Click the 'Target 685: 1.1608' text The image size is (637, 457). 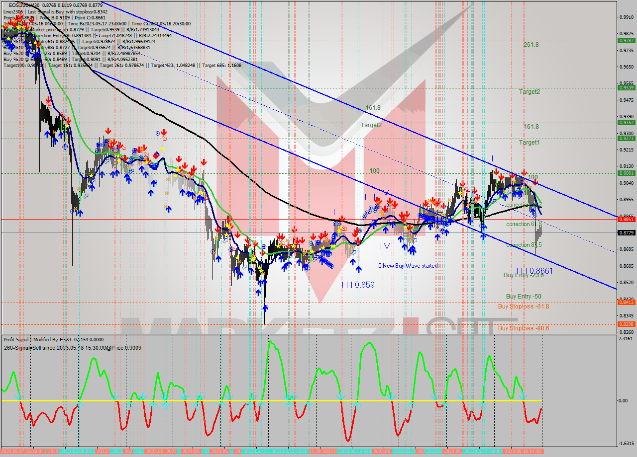[x=221, y=65]
